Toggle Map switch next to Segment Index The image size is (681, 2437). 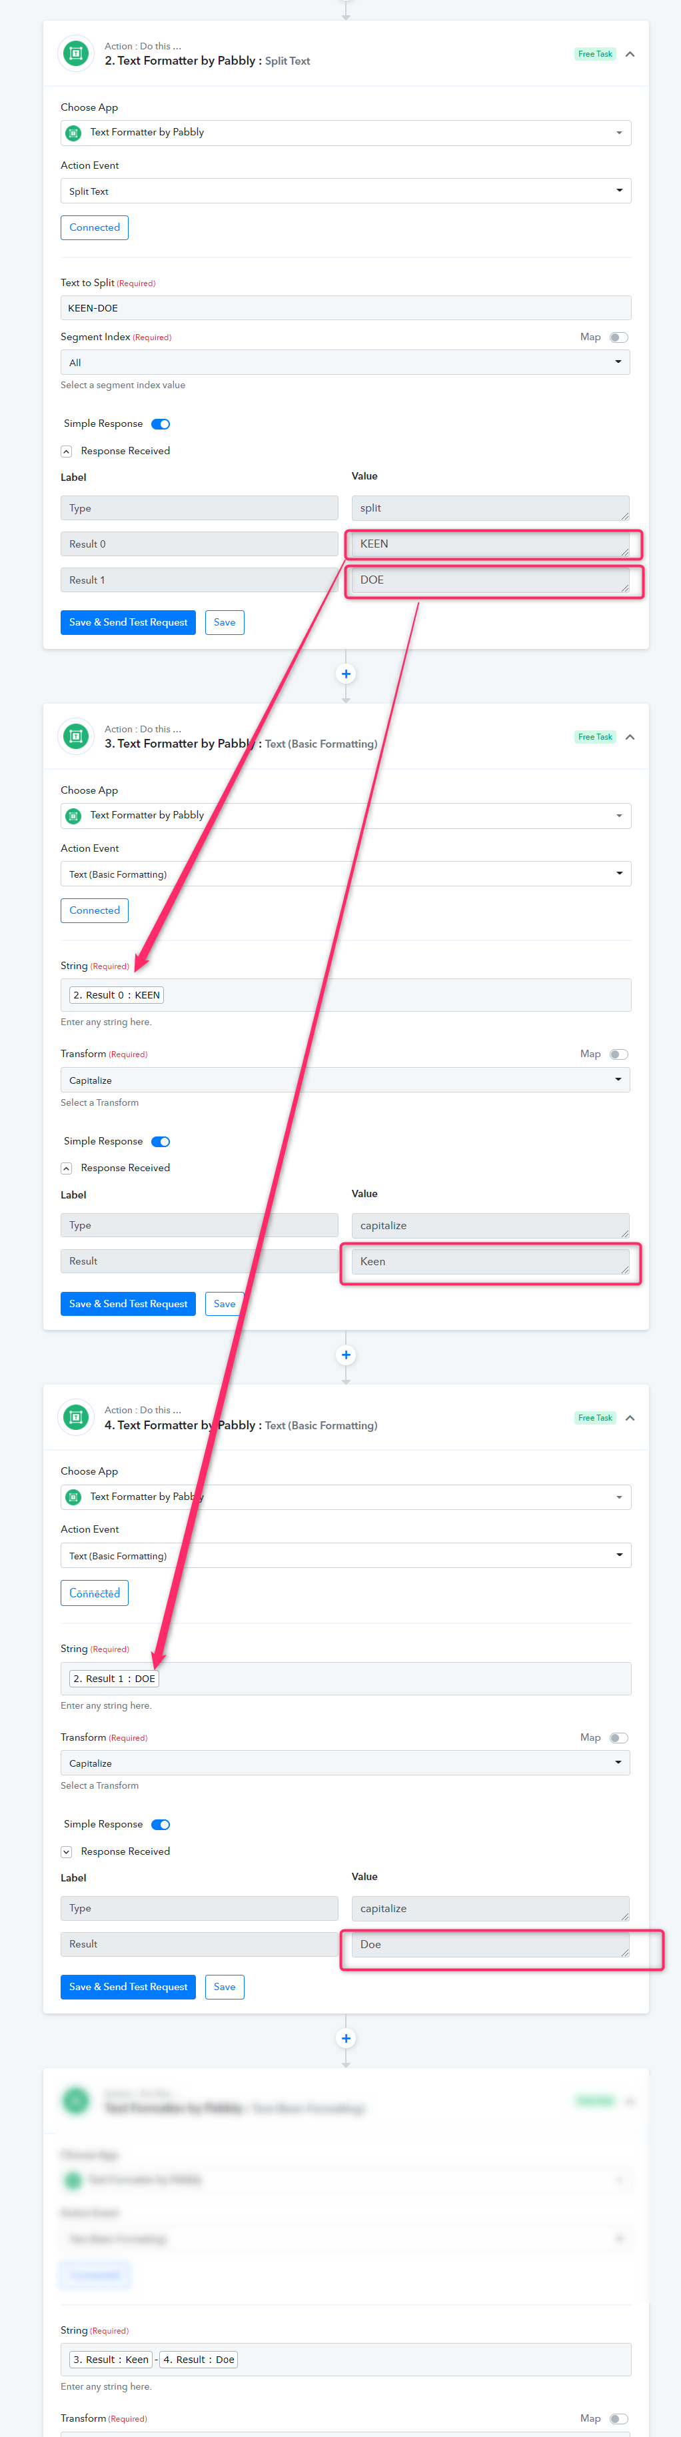point(618,337)
